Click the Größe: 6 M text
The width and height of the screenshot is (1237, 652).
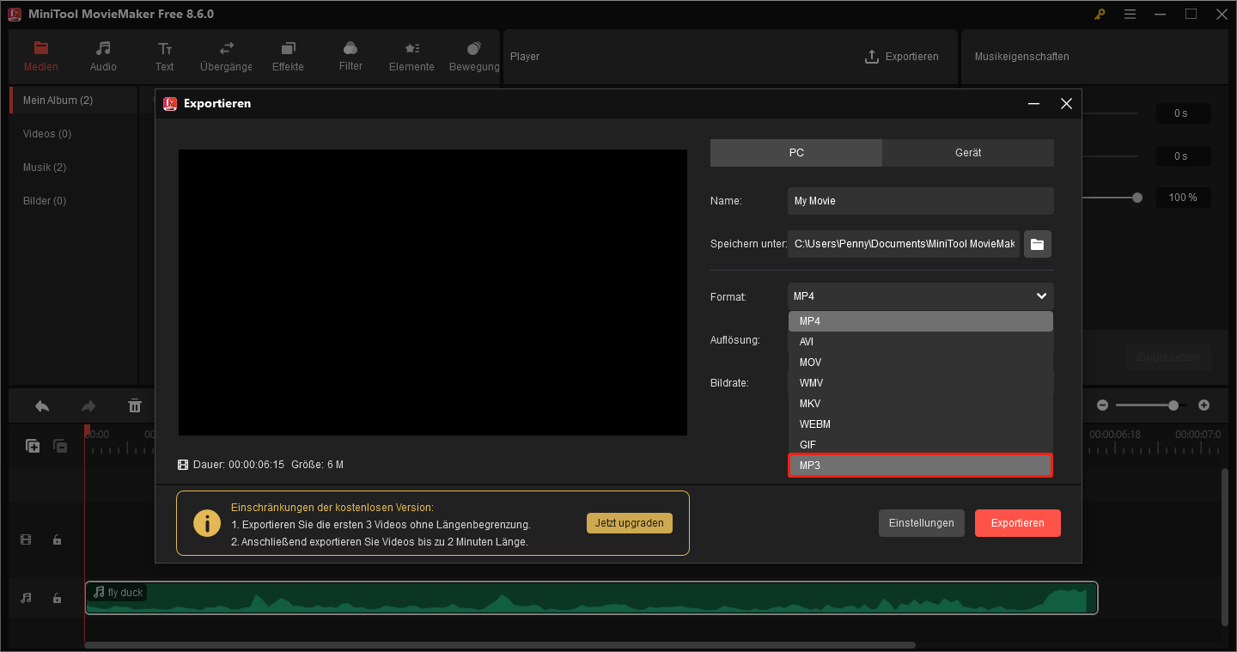point(318,465)
